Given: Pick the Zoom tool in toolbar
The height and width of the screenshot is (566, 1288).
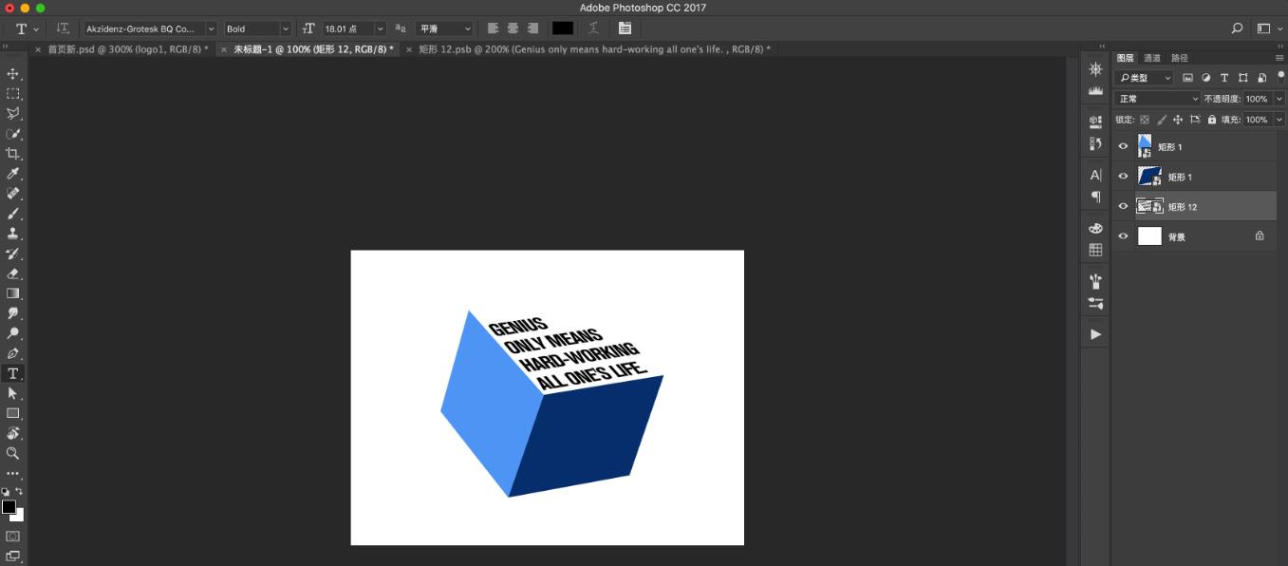Looking at the screenshot, I should click(x=13, y=453).
